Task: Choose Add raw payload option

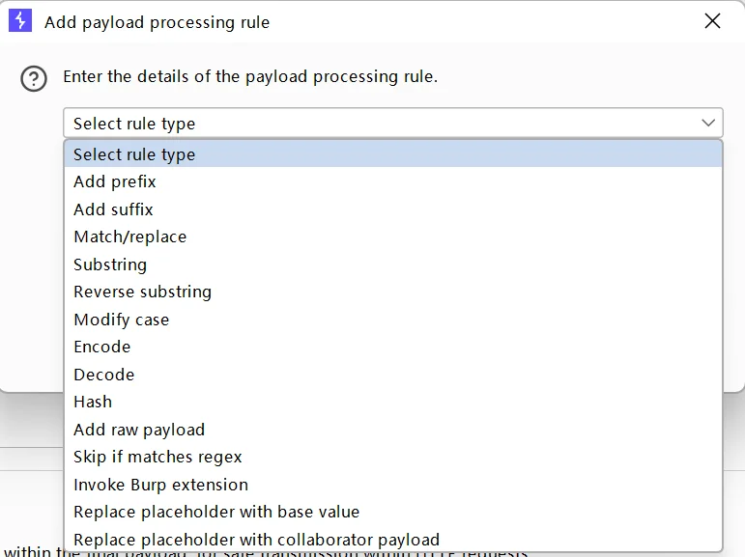Action: tap(139, 430)
